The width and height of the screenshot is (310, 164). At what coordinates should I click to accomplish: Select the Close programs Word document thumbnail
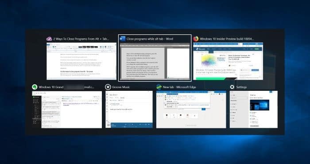(155, 61)
